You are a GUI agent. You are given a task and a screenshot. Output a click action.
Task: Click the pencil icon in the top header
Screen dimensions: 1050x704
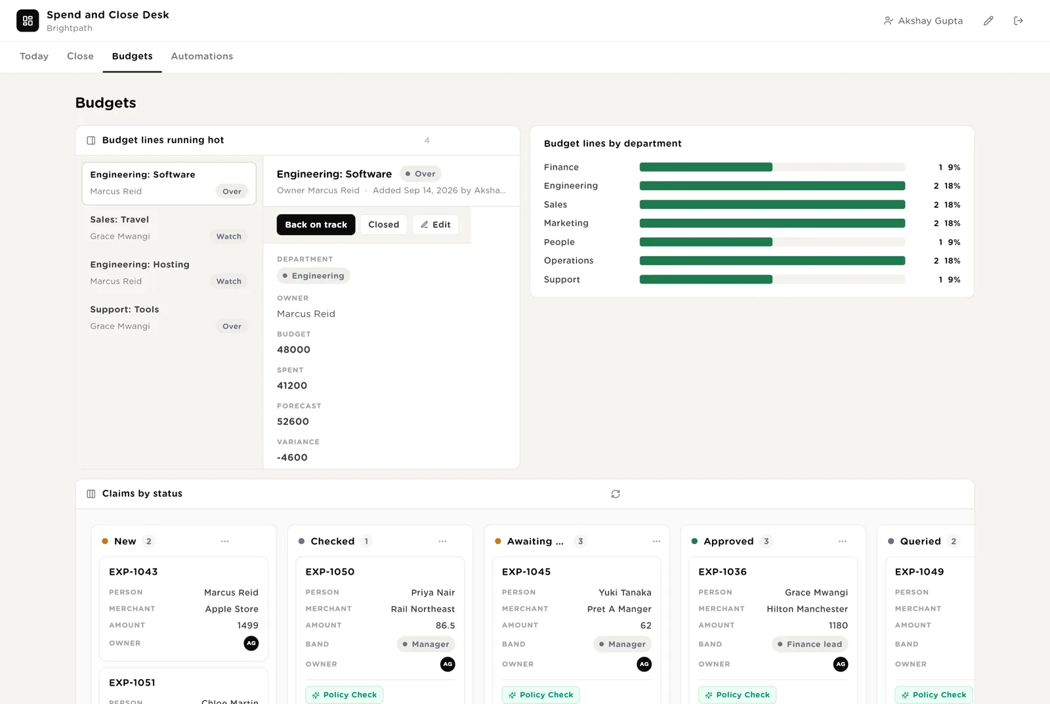coord(988,21)
